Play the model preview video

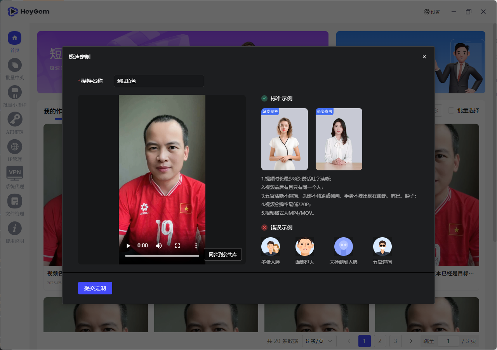click(129, 246)
